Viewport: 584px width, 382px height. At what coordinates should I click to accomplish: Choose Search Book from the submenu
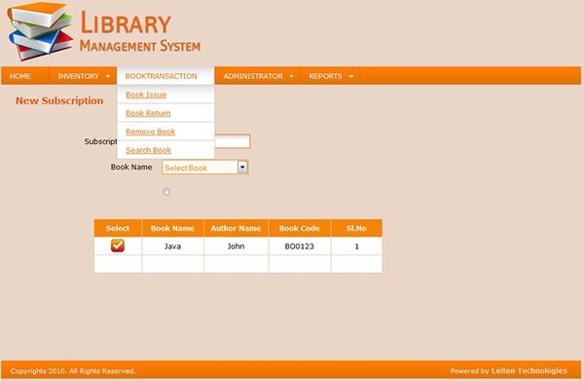[148, 150]
